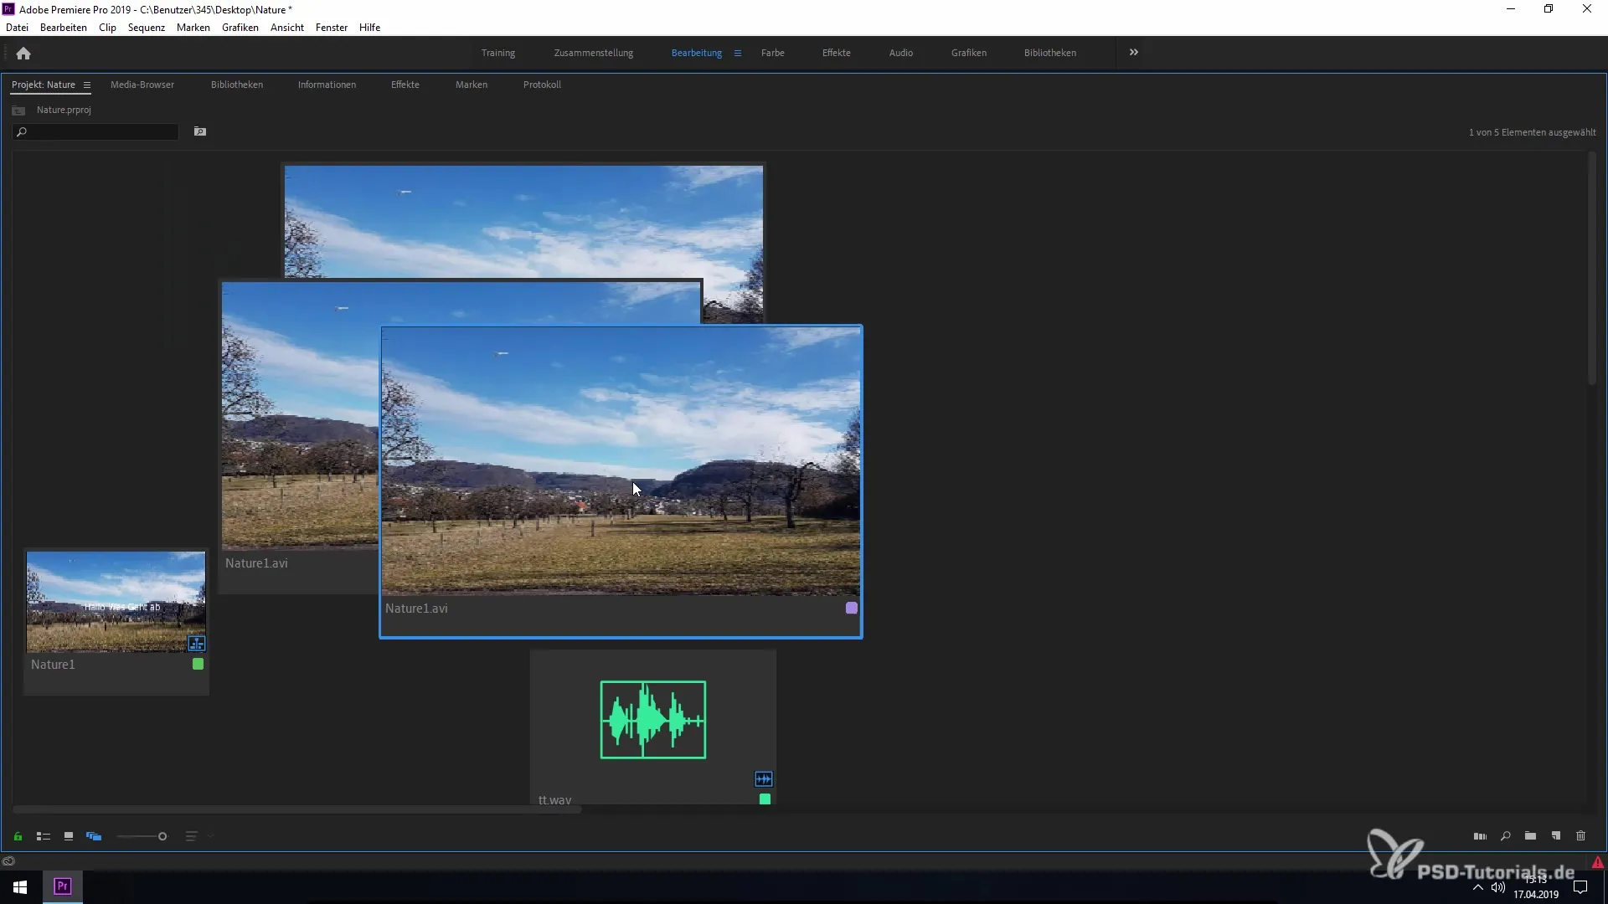Click Automate to Sequence icon
Image resolution: width=1608 pixels, height=904 pixels.
click(x=1480, y=836)
